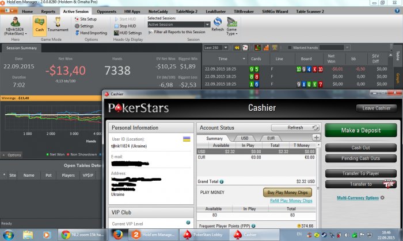
Task: Click Stop HUD
Action: (x=125, y=26)
